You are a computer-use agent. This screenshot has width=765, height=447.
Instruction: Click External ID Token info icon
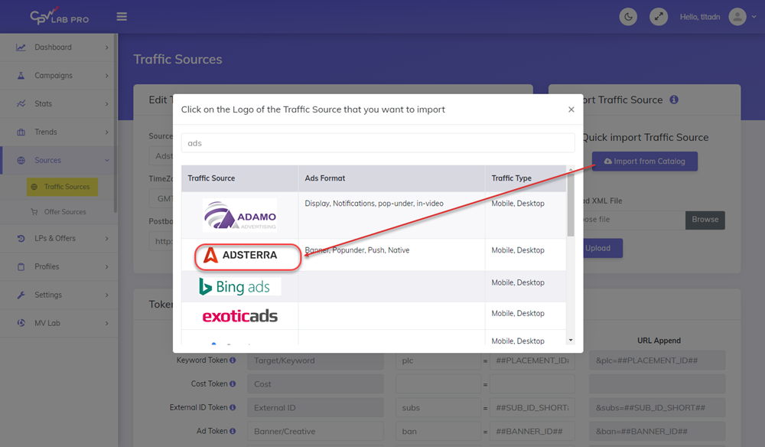(233, 407)
